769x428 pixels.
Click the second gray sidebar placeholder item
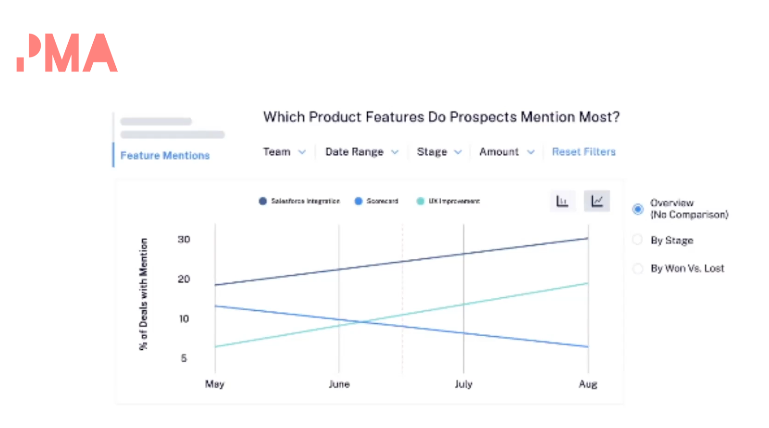[173, 135]
